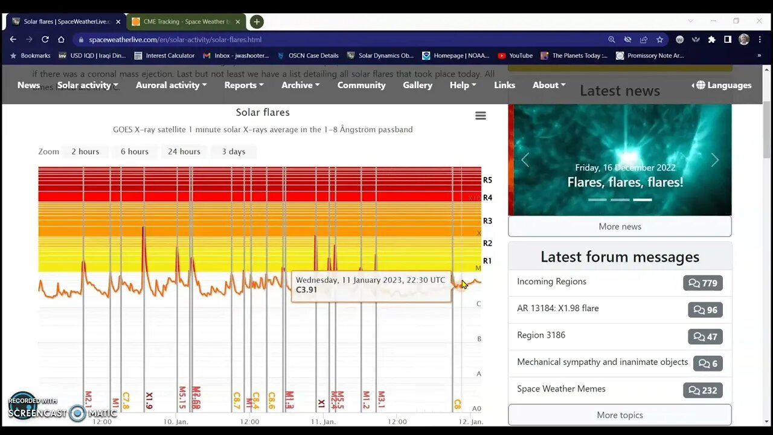
Task: Open the News menu item
Action: 28,85
